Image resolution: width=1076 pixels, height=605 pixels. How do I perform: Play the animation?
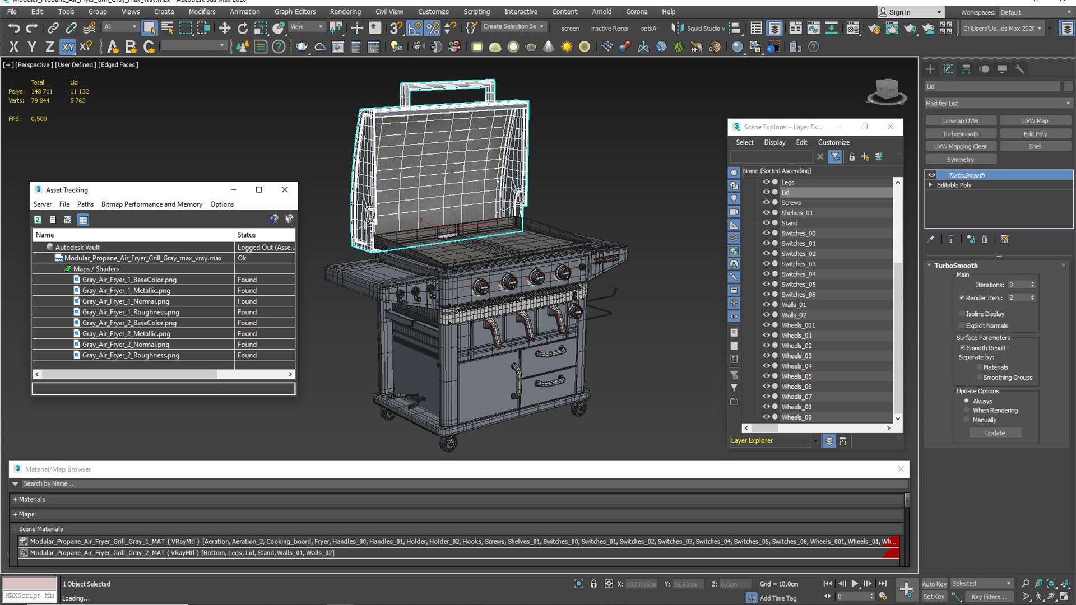pyautogui.click(x=855, y=584)
